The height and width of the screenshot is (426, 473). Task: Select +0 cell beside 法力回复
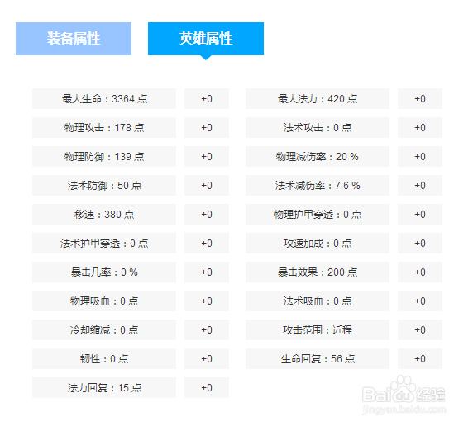click(207, 388)
